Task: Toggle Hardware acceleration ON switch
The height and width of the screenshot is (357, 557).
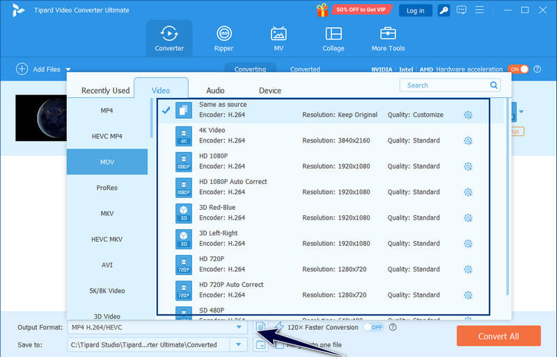Action: coord(518,69)
